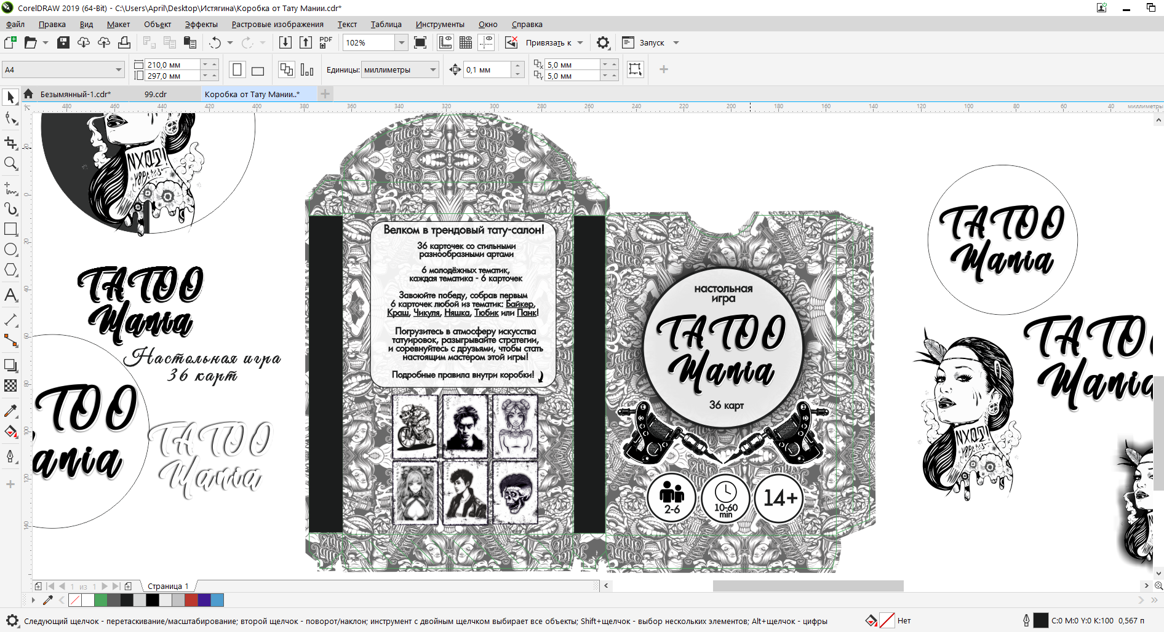Select the Crop tool
The height and width of the screenshot is (632, 1164).
(x=10, y=143)
